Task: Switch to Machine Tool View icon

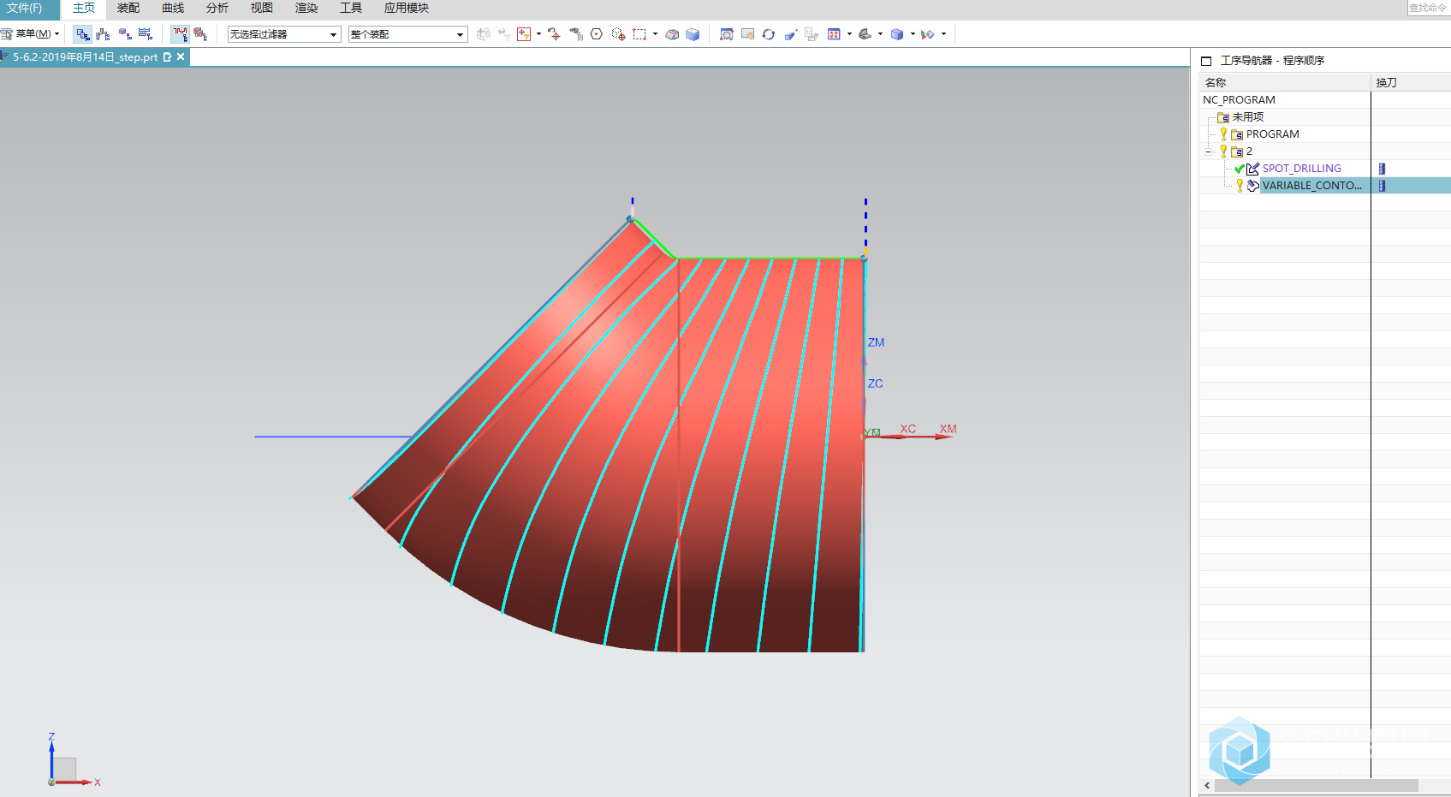Action: [x=103, y=34]
